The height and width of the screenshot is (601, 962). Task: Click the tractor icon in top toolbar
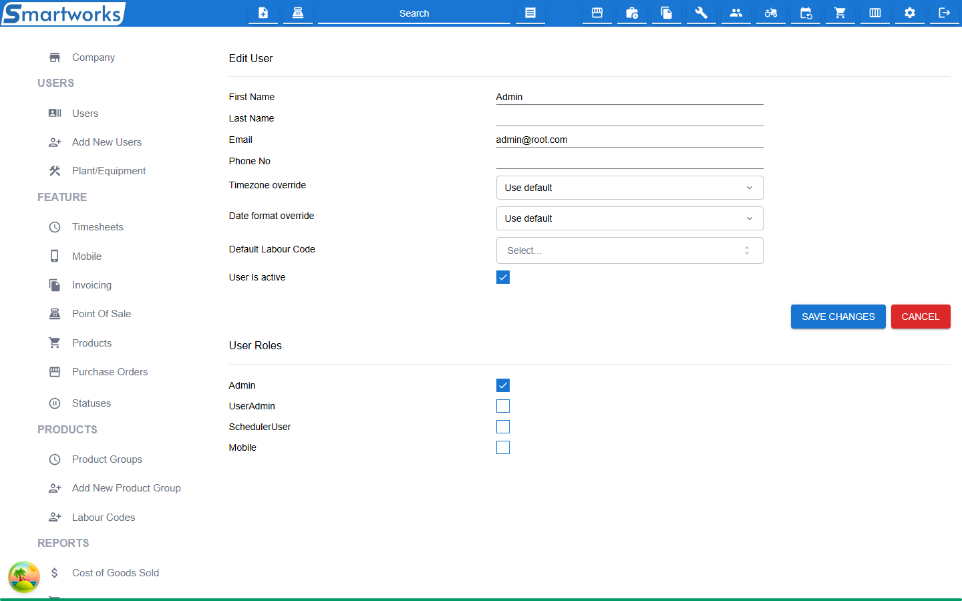[x=771, y=13]
